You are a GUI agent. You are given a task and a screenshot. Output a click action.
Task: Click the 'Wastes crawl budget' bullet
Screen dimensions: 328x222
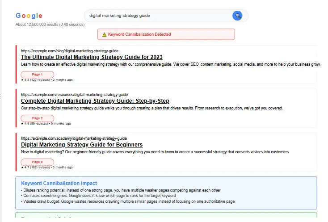(128, 201)
